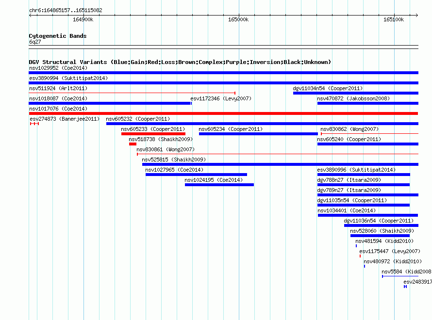This screenshot has height=320, width=432.
Task: Click the blue bar under nsv525815
Action: pyautogui.click(x=280, y=164)
